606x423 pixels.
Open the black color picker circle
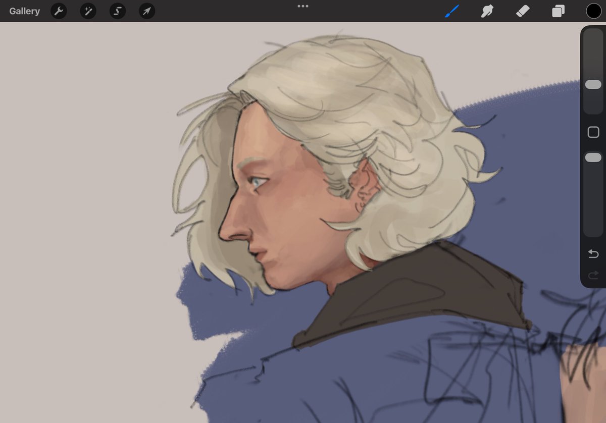click(x=594, y=11)
